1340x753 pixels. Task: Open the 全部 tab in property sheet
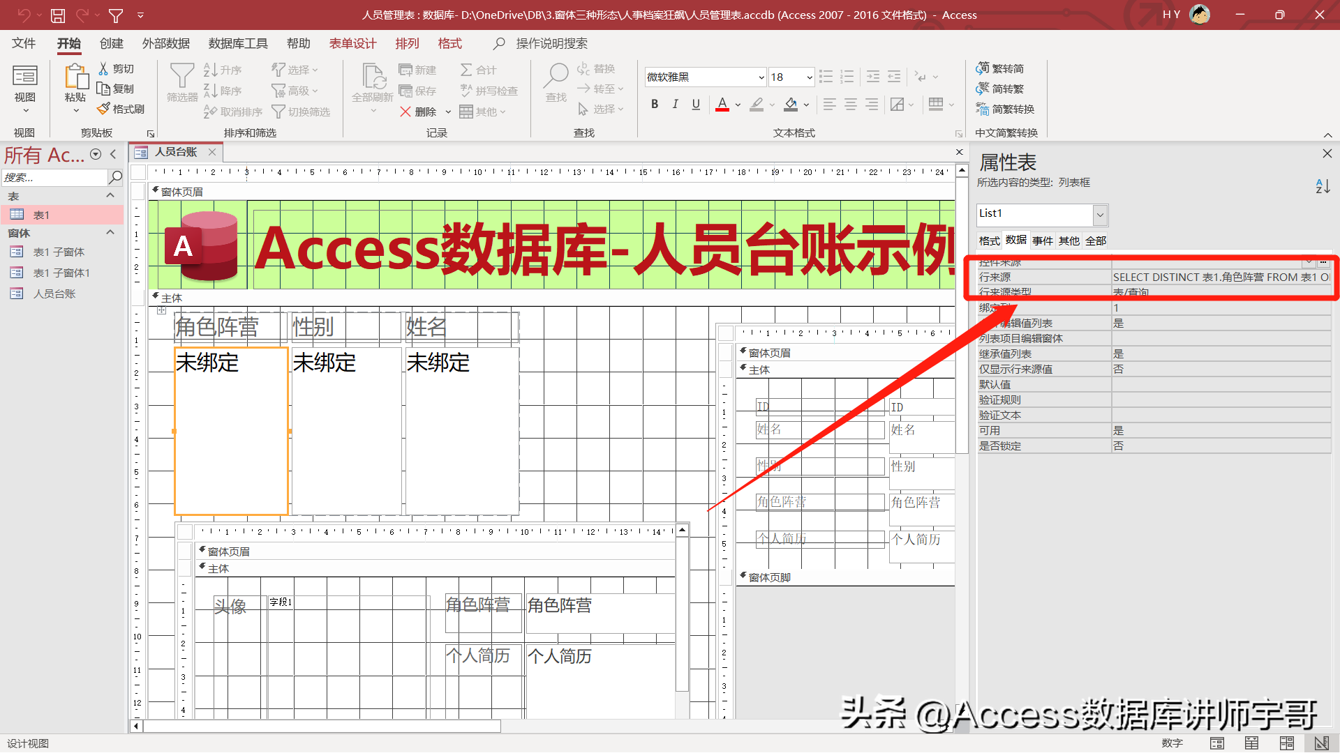coord(1096,241)
